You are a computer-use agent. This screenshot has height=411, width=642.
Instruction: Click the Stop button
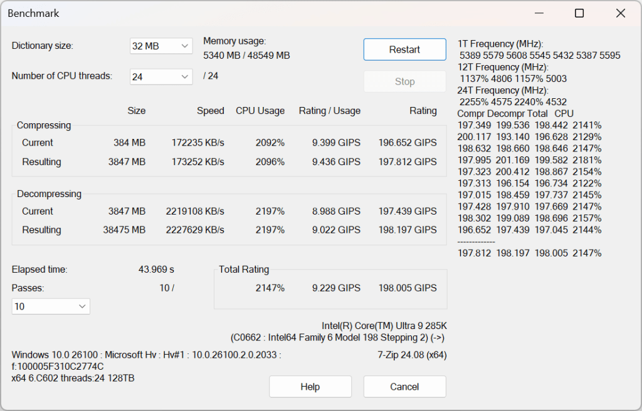pyautogui.click(x=404, y=81)
